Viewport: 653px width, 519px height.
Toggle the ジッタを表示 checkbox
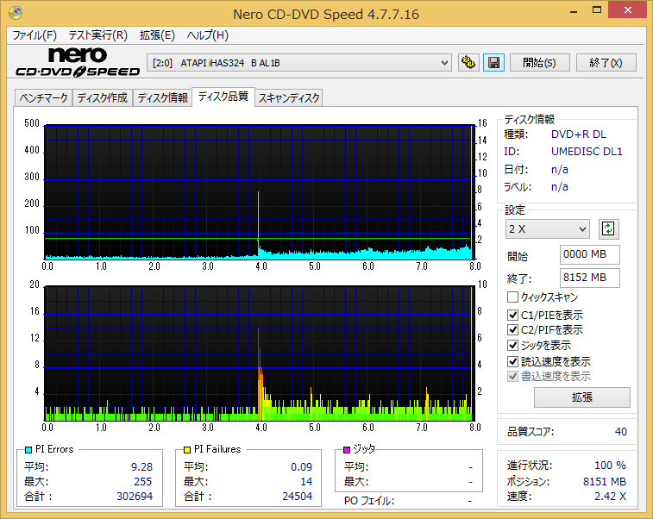512,346
